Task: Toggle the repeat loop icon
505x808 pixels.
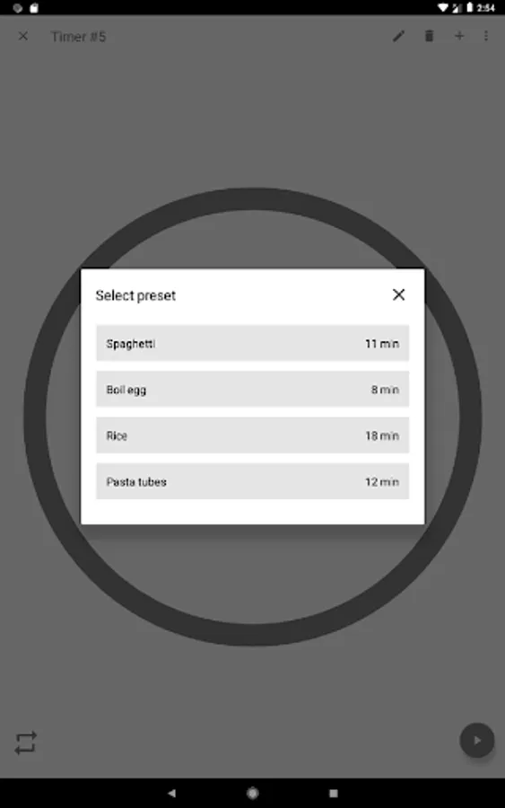Action: click(x=26, y=742)
